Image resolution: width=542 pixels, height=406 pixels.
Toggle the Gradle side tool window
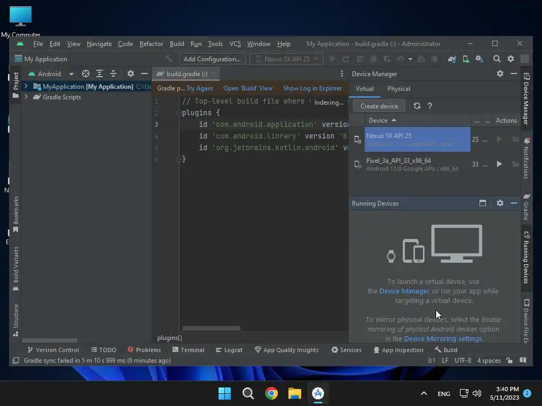coord(526,207)
